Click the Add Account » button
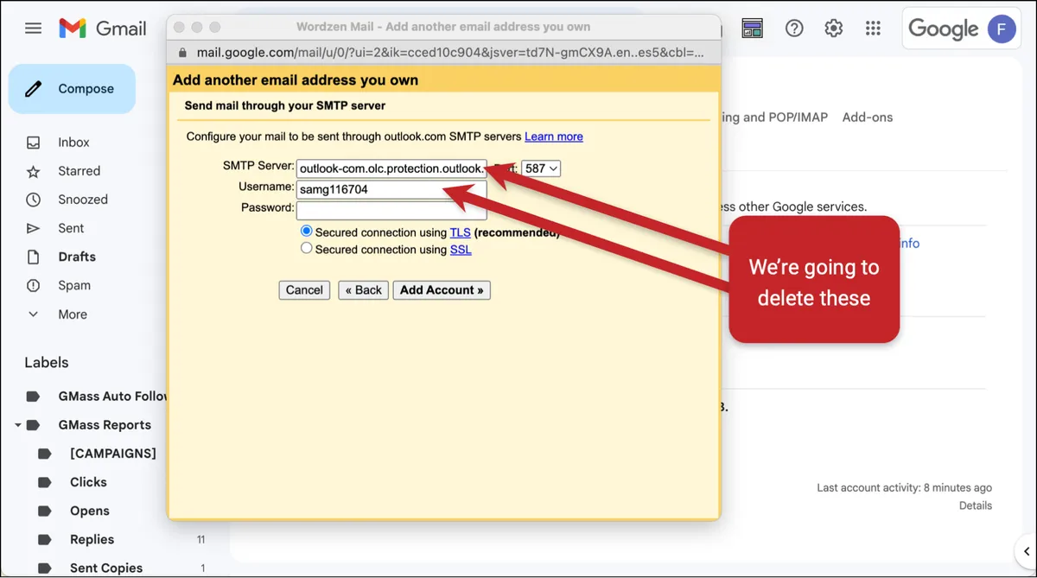Image resolution: width=1037 pixels, height=578 pixels. pyautogui.click(x=442, y=290)
